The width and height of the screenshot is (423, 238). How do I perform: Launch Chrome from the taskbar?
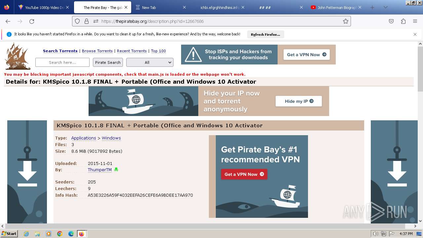(x=60, y=234)
